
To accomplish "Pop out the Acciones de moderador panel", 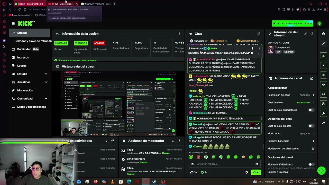I will (179, 141).
